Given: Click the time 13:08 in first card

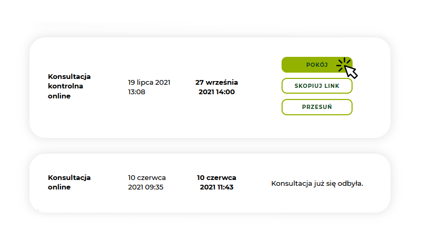Looking at the screenshot, I should click(137, 92).
